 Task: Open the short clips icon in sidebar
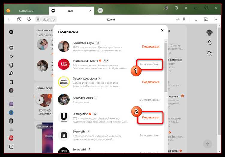11,65
